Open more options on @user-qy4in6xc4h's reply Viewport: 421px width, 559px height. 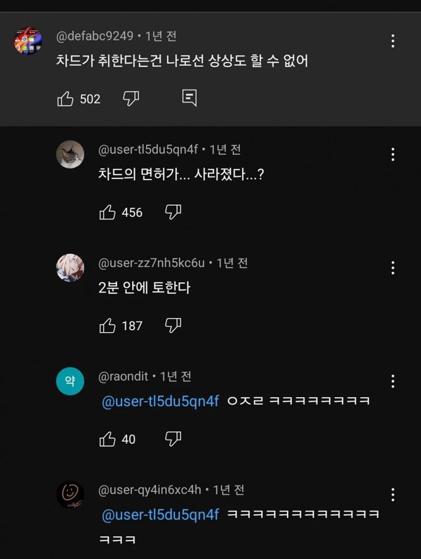[x=393, y=495]
